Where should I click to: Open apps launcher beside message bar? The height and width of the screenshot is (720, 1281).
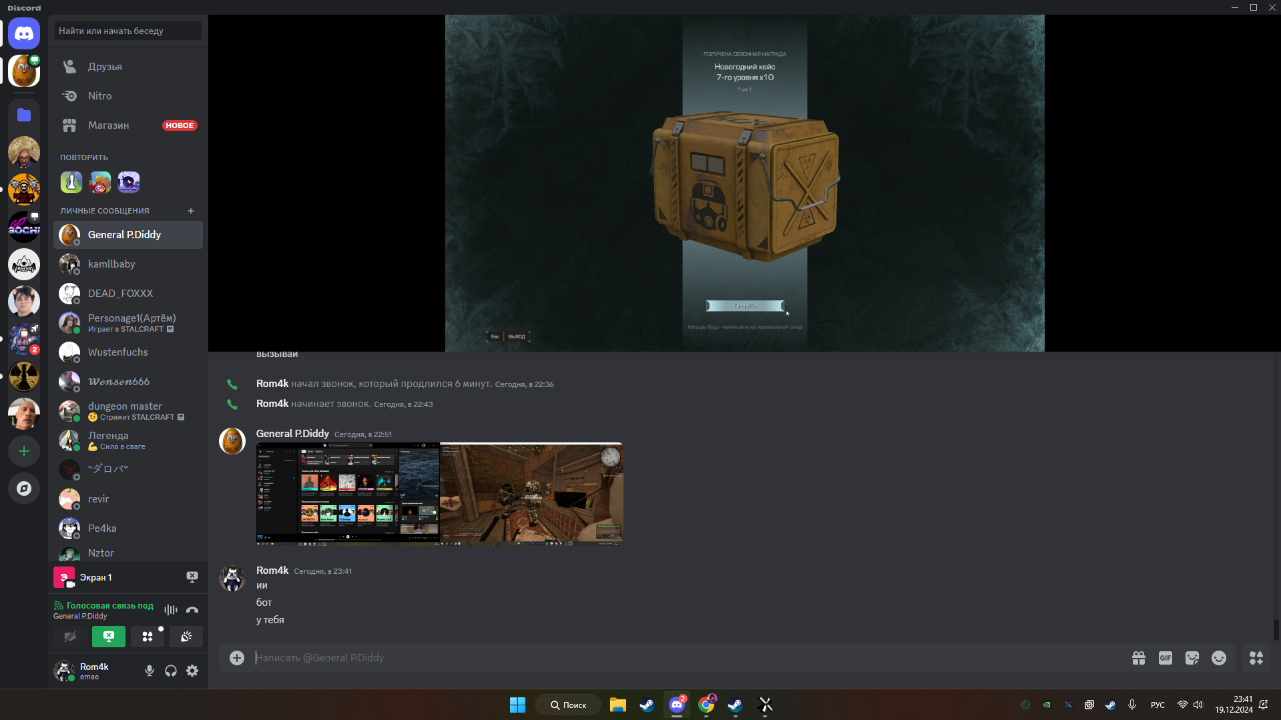1256,658
